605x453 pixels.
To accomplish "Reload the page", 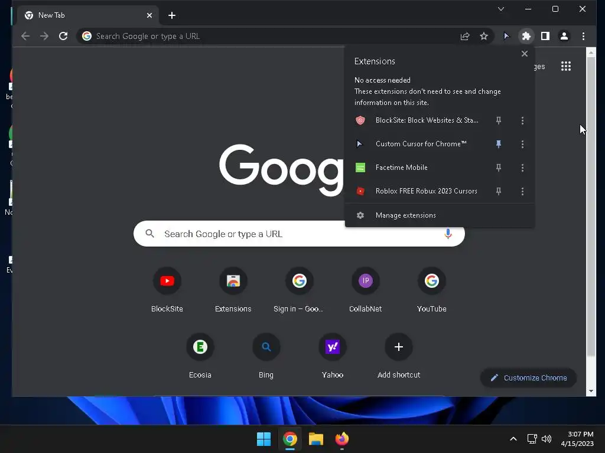I will [x=63, y=36].
